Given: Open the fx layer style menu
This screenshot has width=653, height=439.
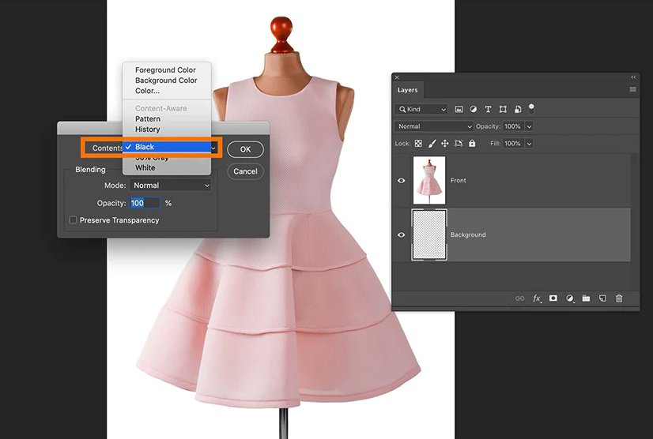Looking at the screenshot, I should tap(538, 298).
